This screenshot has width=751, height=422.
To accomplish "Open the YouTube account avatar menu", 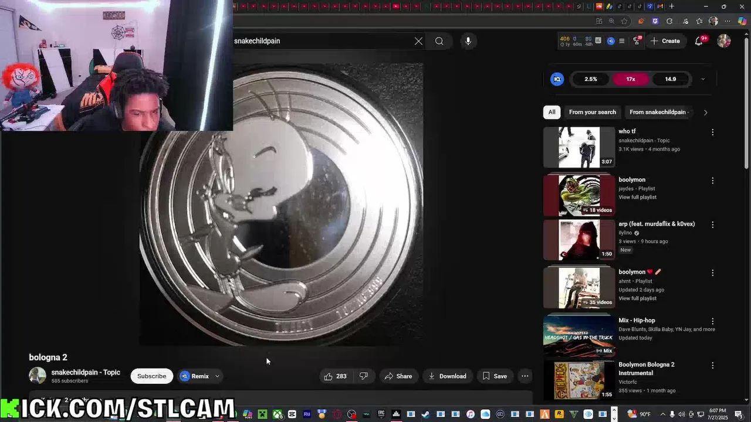I will (724, 41).
